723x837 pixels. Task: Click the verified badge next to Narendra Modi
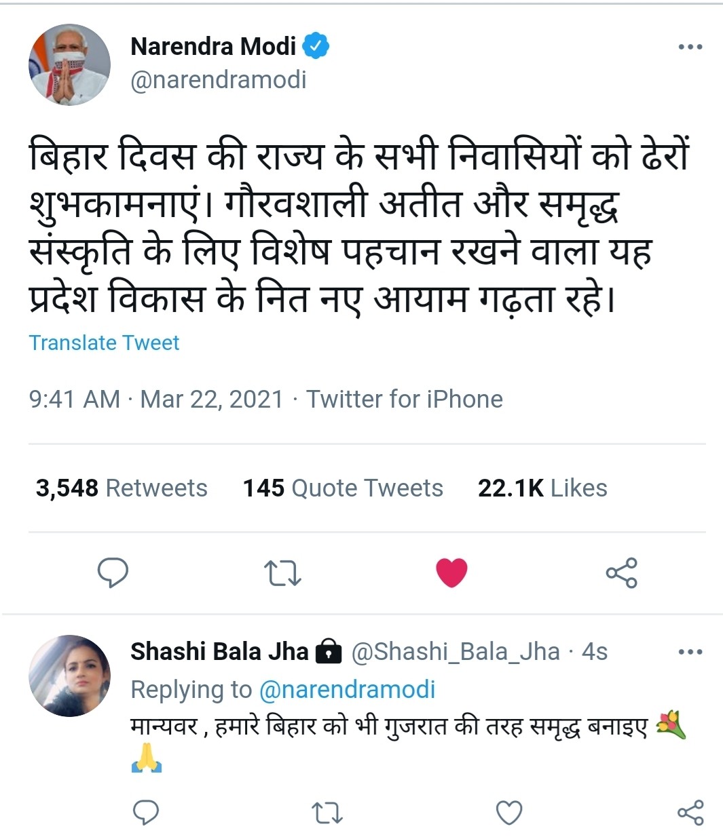(x=316, y=45)
